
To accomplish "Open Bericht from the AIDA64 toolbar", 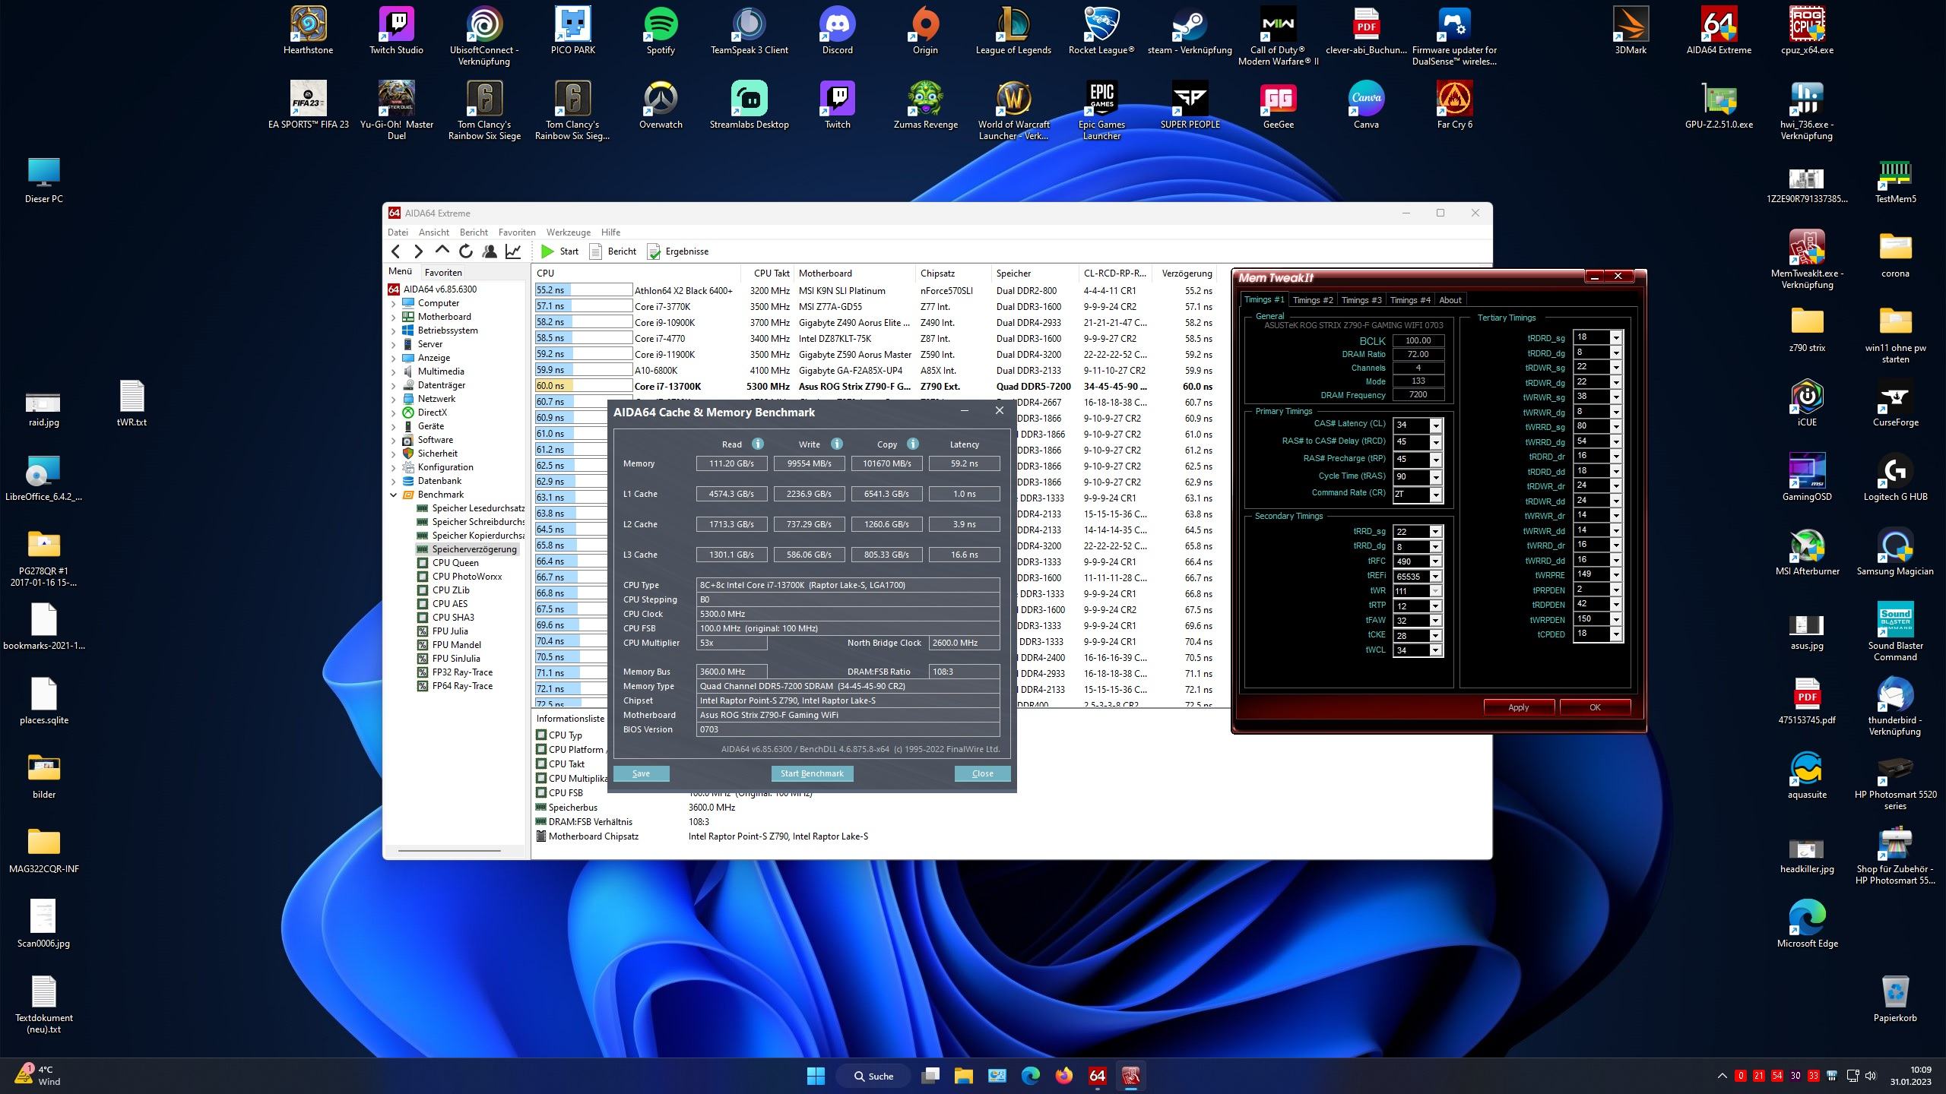I will tap(613, 251).
